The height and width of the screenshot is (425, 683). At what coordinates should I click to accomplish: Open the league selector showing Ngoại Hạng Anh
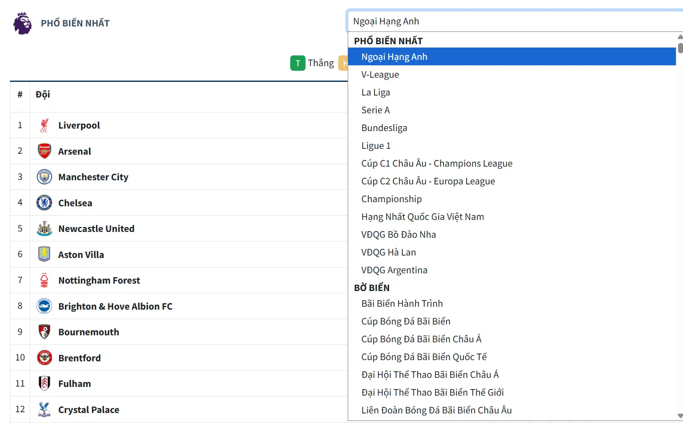coord(513,21)
